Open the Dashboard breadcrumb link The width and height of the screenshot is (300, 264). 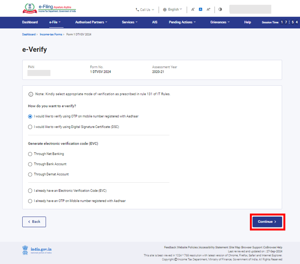coord(28,34)
